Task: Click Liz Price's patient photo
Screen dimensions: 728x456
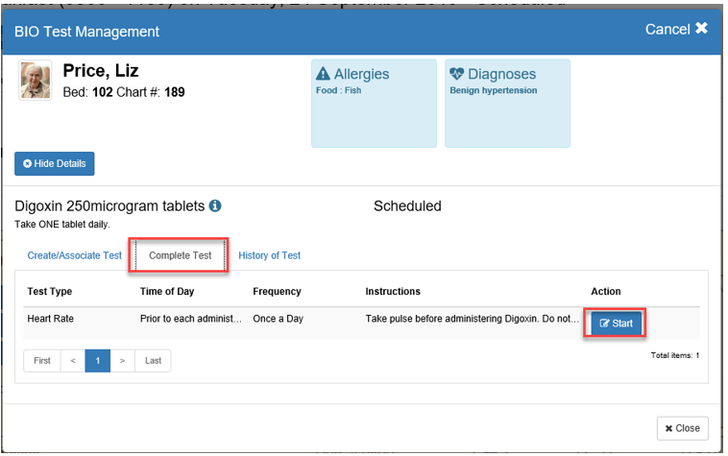Action: pyautogui.click(x=36, y=81)
